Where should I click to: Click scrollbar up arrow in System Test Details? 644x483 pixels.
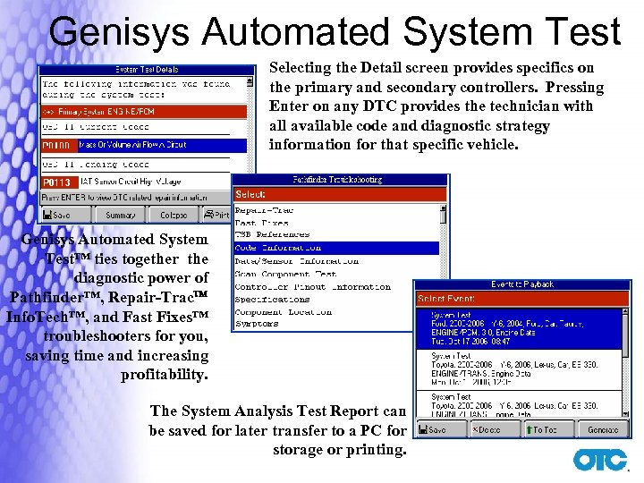coord(250,81)
